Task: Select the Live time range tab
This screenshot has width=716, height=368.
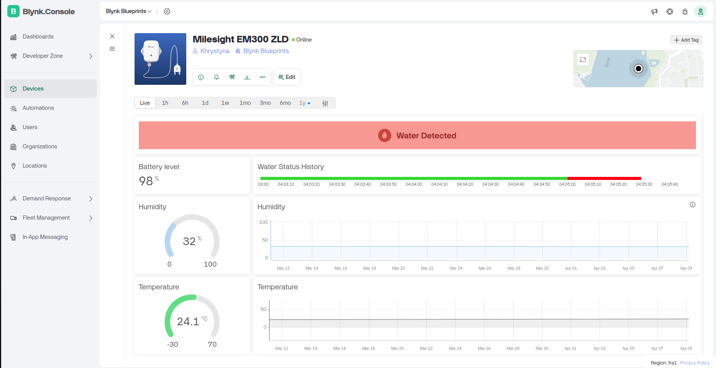Action: point(145,103)
